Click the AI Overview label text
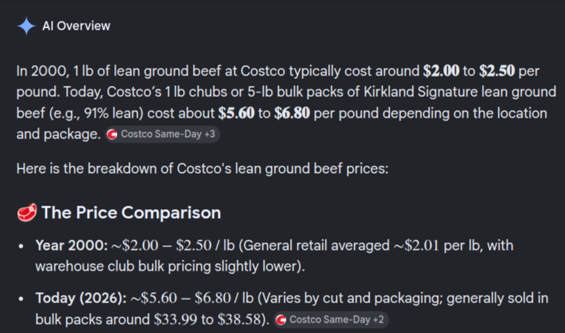Image resolution: width=565 pixels, height=333 pixels. pyautogui.click(x=76, y=26)
